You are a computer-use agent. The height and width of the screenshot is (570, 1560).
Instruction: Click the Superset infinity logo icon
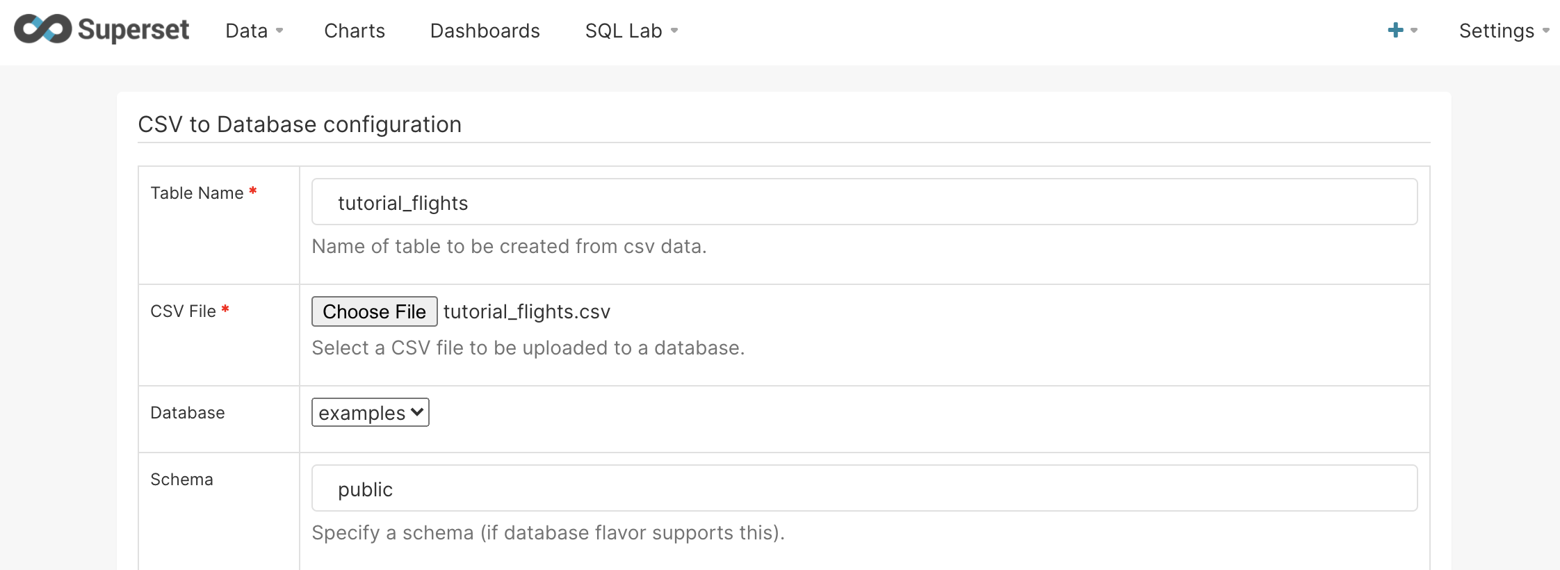click(42, 29)
